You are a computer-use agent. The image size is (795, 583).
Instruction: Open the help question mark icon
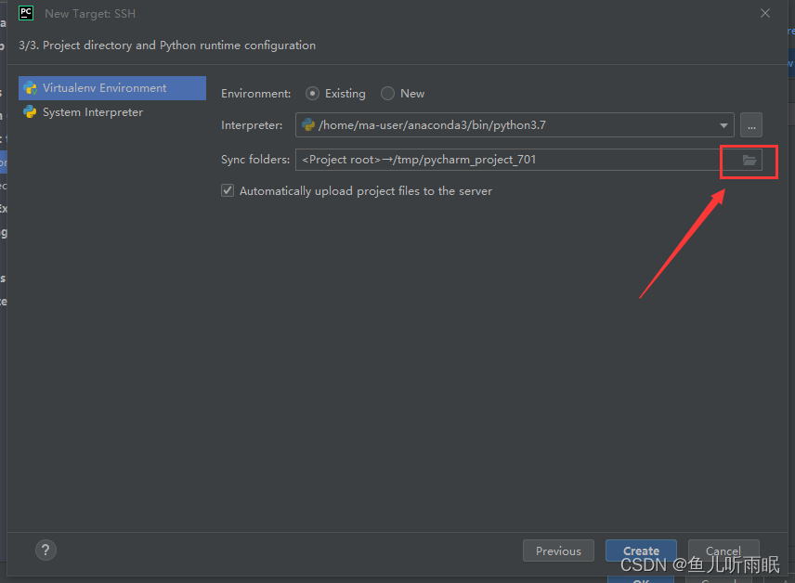pyautogui.click(x=45, y=550)
